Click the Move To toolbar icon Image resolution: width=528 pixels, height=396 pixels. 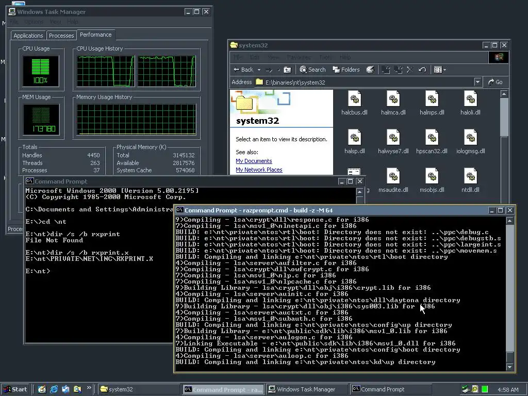tap(386, 70)
